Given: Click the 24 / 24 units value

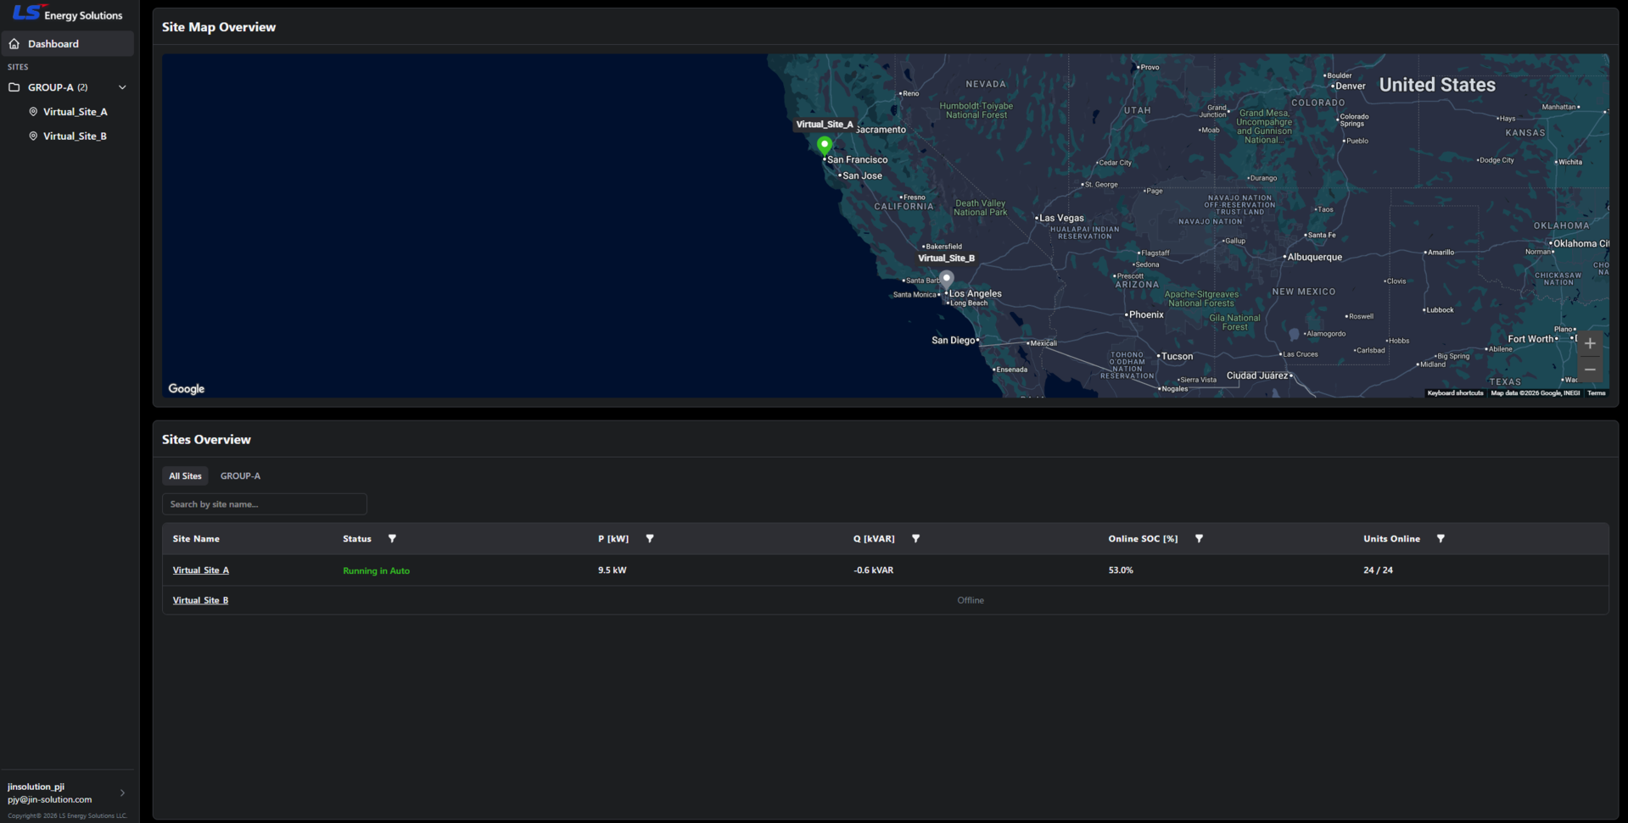Looking at the screenshot, I should pos(1378,570).
